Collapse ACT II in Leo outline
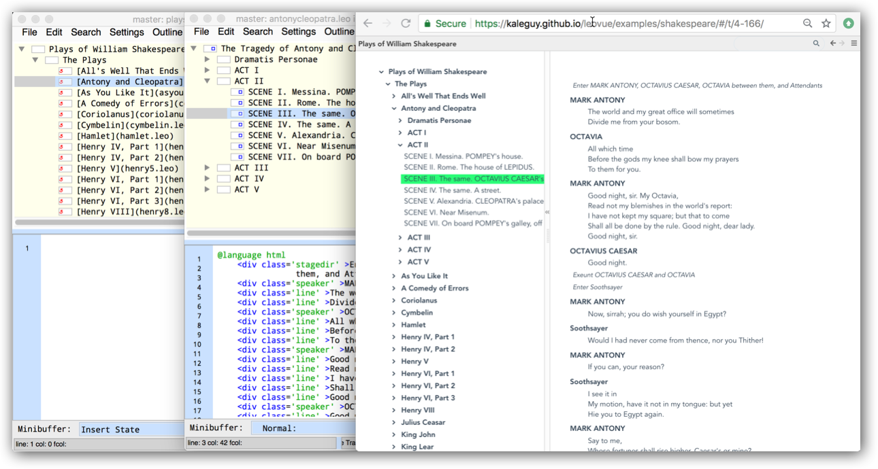This screenshot has width=878, height=469. pyautogui.click(x=208, y=81)
